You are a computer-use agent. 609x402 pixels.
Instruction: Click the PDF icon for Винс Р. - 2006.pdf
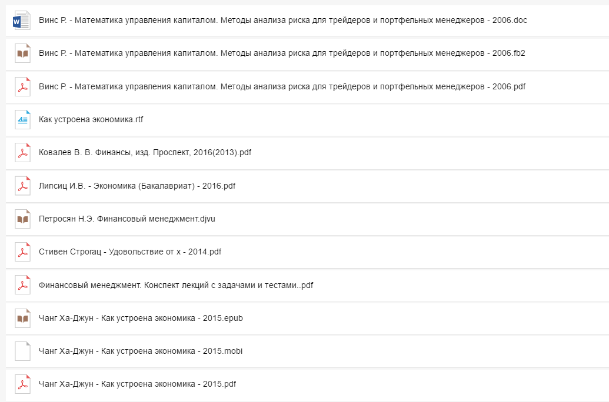21,86
